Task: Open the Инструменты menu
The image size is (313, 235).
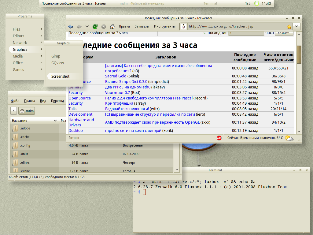Action: pyautogui.click(x=164, y=26)
